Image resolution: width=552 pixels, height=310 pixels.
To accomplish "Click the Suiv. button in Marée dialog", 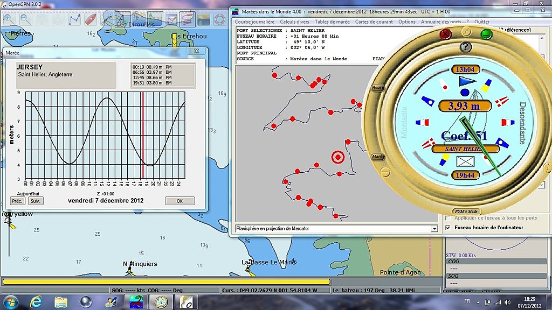I will 36,201.
